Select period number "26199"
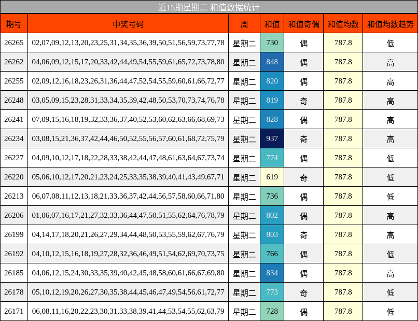Image resolution: width=418 pixels, height=321 pixels. (x=14, y=234)
